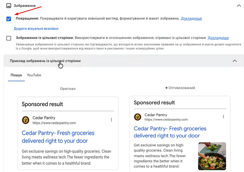This screenshot has height=172, width=244.
Task: Click the ad headline in Оптимізований preview
Action: pos(170,132)
